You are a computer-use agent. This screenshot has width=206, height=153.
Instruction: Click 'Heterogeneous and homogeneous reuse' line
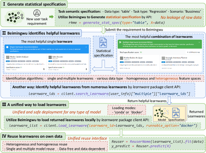[36, 144]
